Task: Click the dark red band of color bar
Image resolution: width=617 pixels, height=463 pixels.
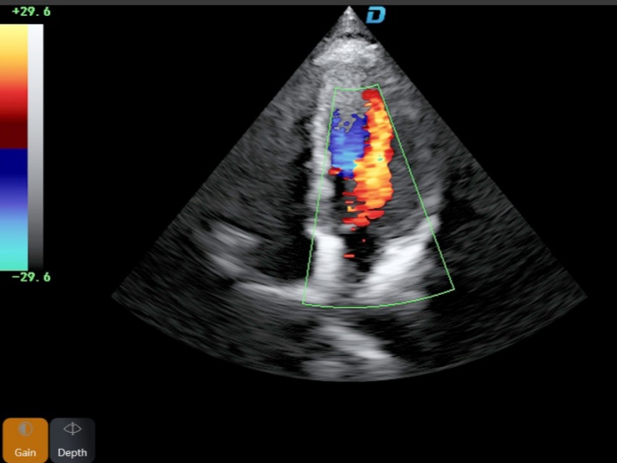Action: [13, 131]
